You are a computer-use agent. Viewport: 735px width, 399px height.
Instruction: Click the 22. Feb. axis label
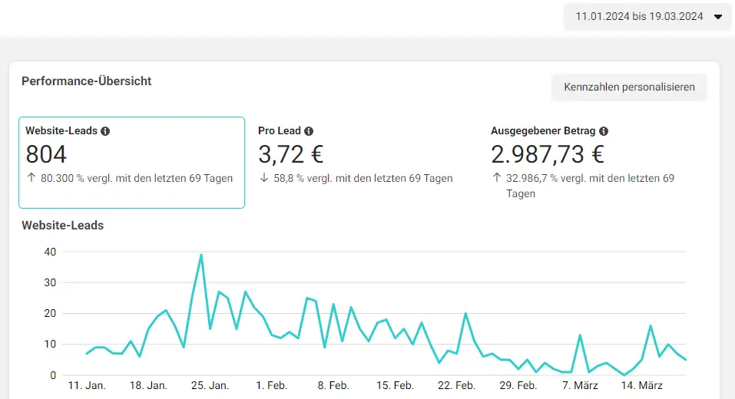456,385
